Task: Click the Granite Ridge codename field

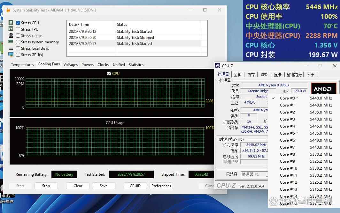Action: pos(258,91)
